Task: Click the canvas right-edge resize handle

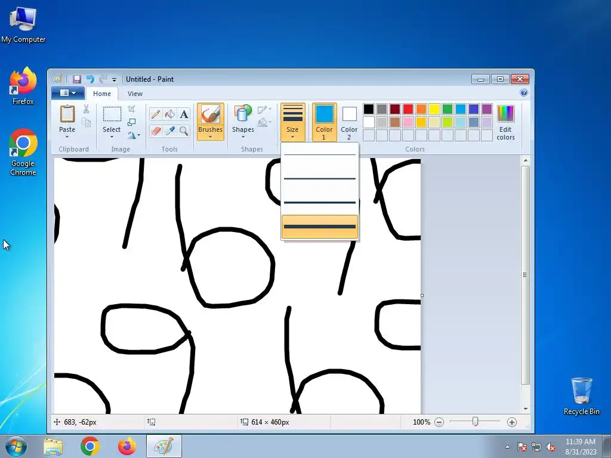Action: (x=422, y=296)
